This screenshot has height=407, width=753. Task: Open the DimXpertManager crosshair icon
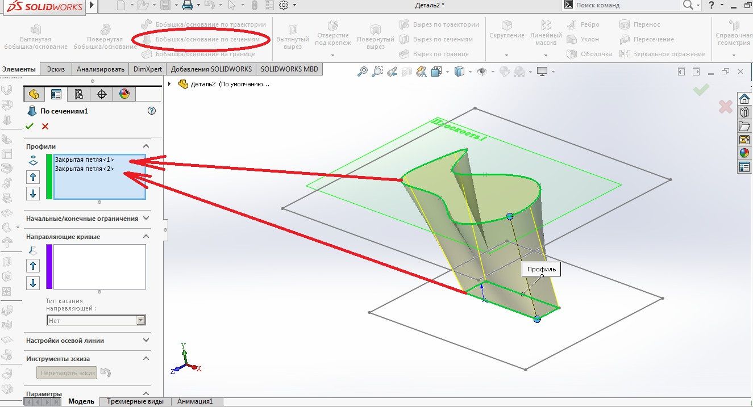[x=102, y=94]
